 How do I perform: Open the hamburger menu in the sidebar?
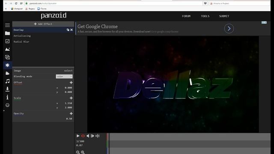tap(7, 25)
